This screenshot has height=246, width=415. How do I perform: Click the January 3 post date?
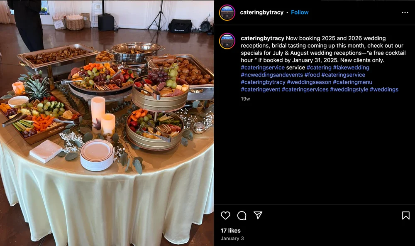point(232,239)
